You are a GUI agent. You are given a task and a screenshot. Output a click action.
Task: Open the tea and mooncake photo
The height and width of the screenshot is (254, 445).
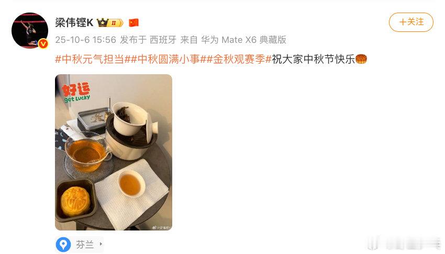point(114,152)
